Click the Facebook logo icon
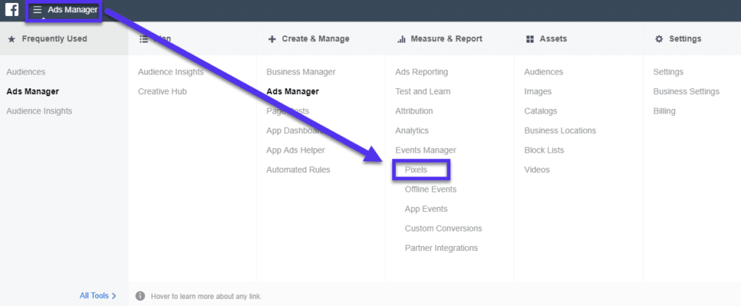This screenshot has width=741, height=306. pyautogui.click(x=12, y=10)
